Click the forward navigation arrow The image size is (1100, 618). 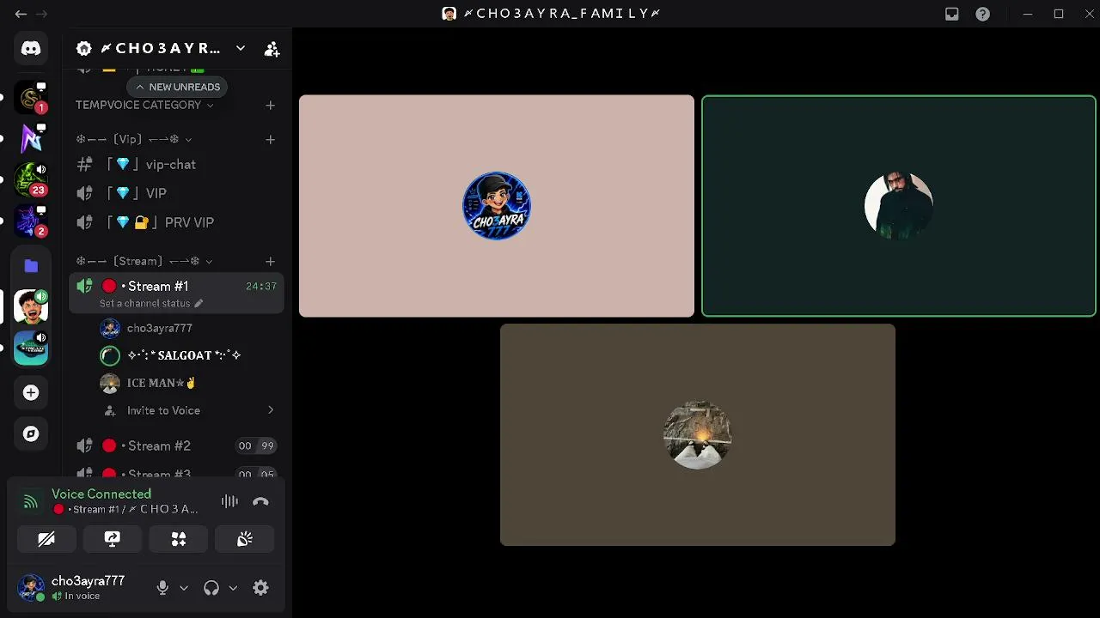(41, 14)
